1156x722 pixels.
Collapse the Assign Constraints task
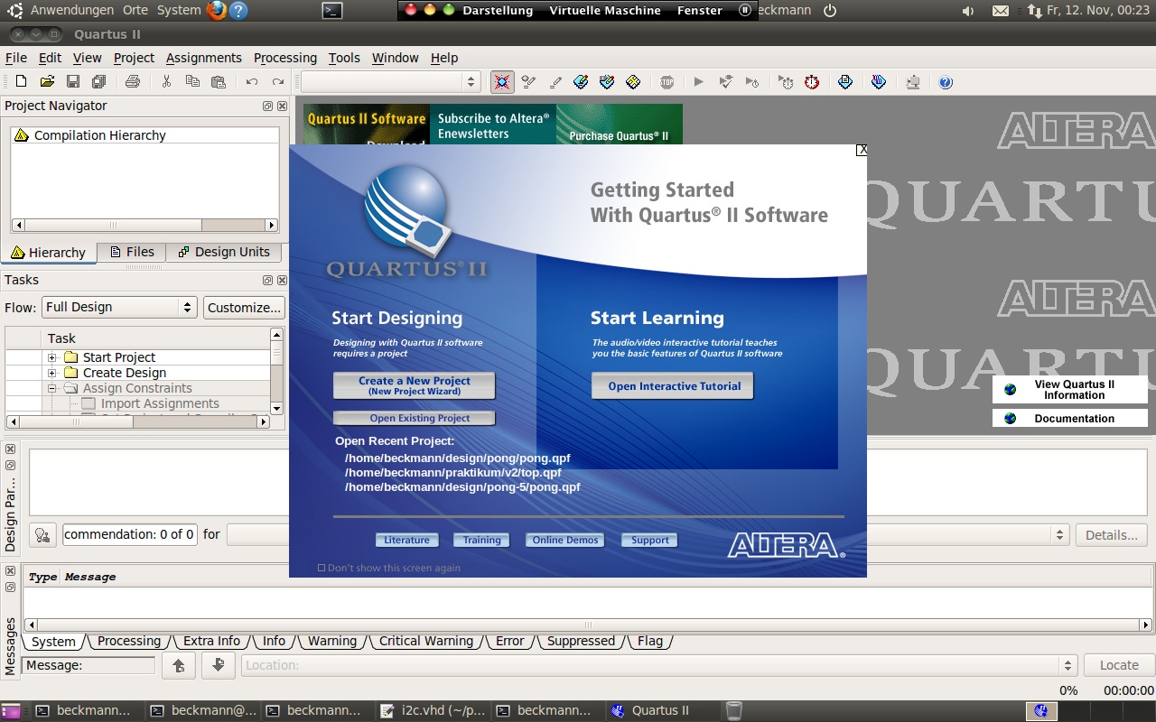click(52, 388)
